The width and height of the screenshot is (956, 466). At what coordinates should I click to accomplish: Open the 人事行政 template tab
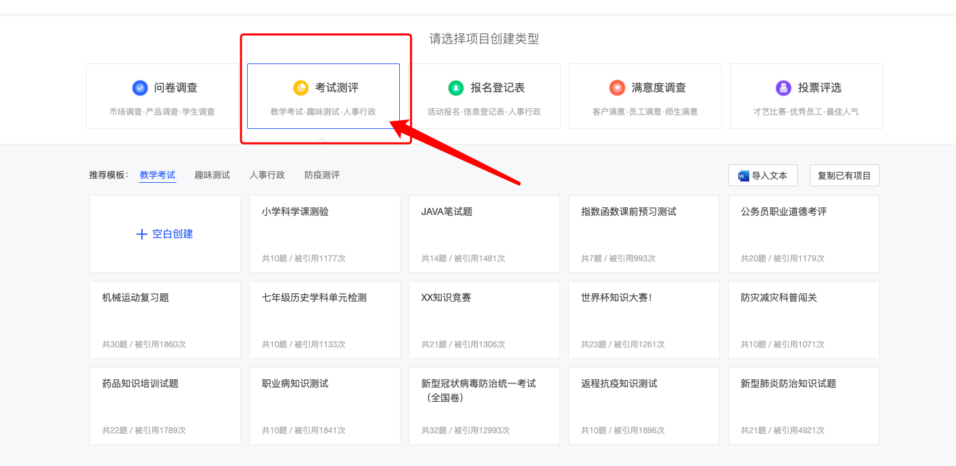click(x=267, y=175)
